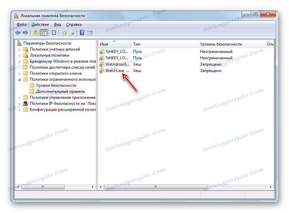Click Запрещено in the WatUX.exe row
The image size is (289, 213).
(211, 71)
